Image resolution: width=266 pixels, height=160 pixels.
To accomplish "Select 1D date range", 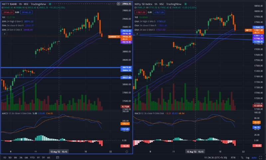I will pyautogui.click(x=5, y=158).
